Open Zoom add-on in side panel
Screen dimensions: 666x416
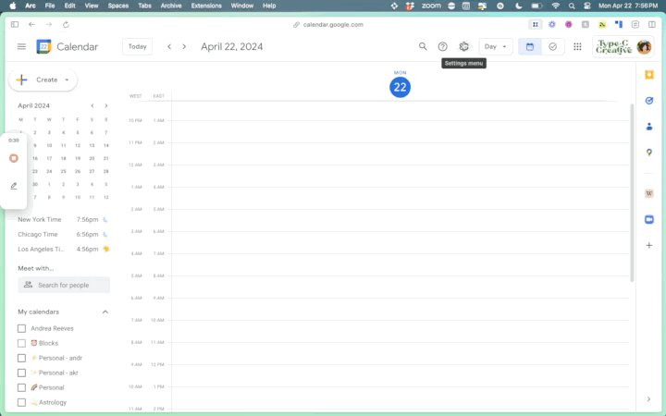tap(649, 219)
